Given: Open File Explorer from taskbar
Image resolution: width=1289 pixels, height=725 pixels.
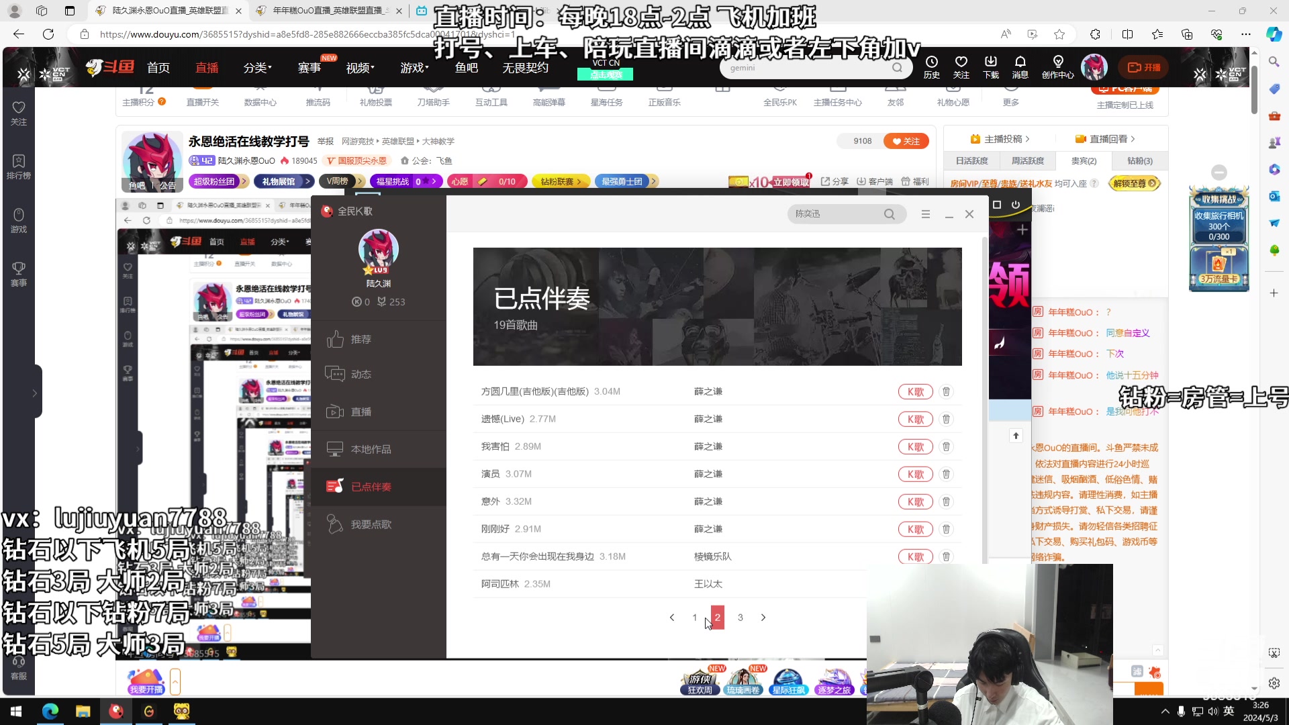Looking at the screenshot, I should [83, 711].
